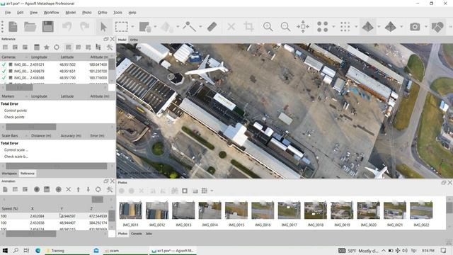The image size is (453, 255).
Task: Switch to the Jobs tab
Action: point(149,234)
